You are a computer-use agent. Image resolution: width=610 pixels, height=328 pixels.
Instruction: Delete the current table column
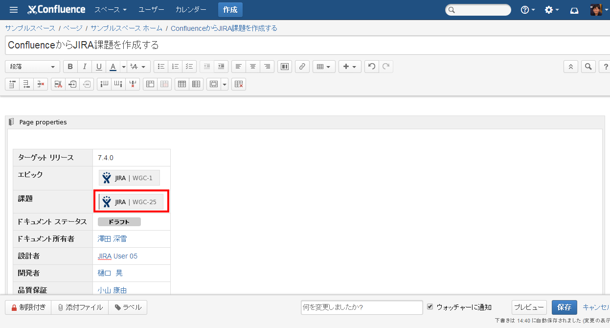(133, 84)
